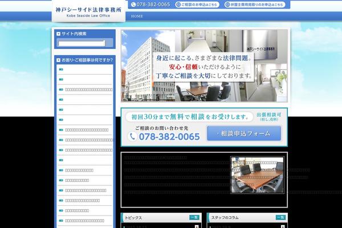This screenshot has height=228, width=342.
Task: Open the 弁護士費用見積りのお申込はこちら header button
Action: pos(255,5)
